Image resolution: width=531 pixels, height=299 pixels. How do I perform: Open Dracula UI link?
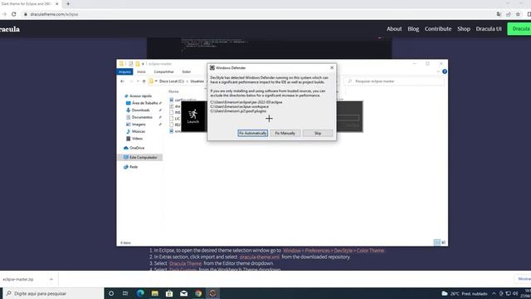point(489,29)
